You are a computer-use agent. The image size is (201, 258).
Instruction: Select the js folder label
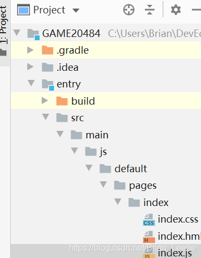[103, 152]
